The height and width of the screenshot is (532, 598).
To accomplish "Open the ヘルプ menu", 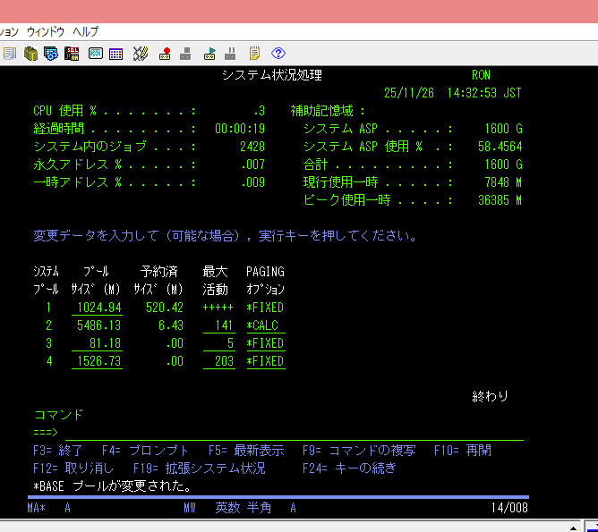I will click(x=86, y=31).
